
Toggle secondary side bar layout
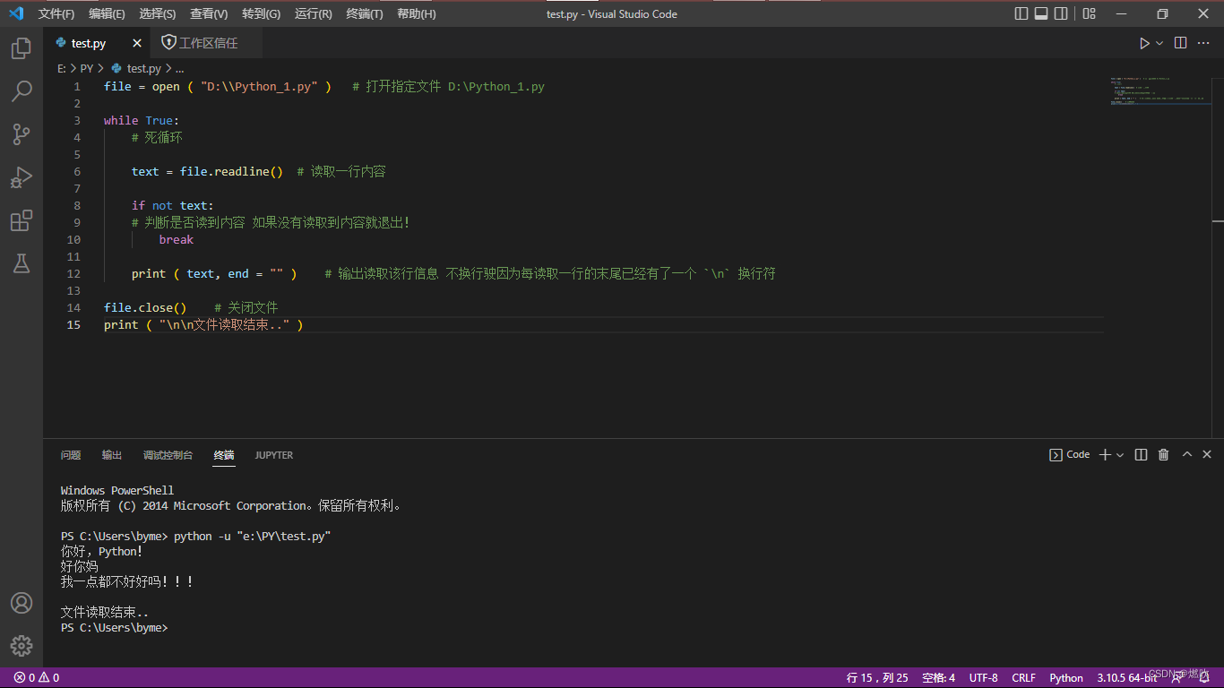click(1061, 13)
